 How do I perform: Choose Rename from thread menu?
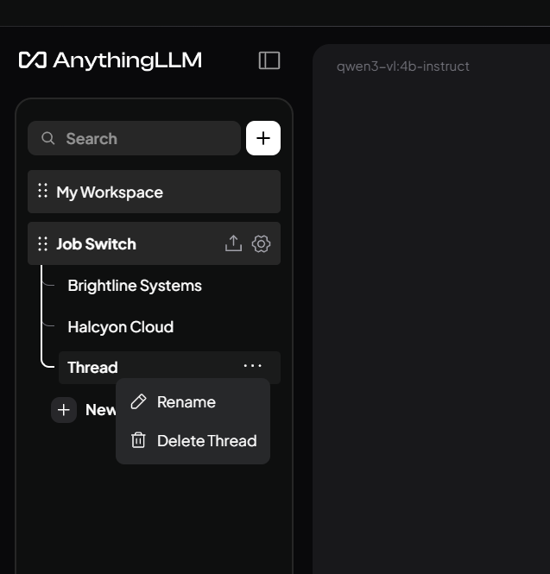click(193, 402)
